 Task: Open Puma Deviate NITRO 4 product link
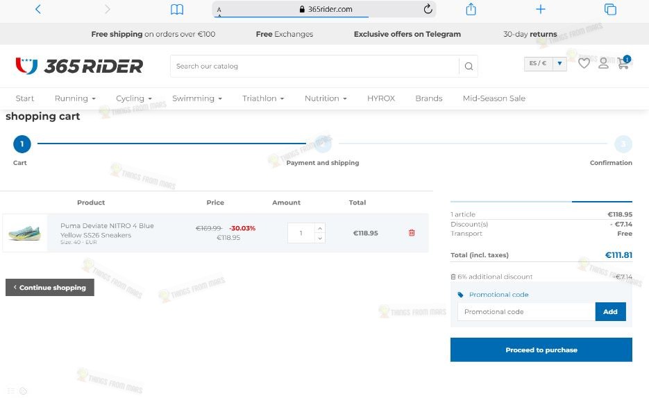[x=107, y=230]
